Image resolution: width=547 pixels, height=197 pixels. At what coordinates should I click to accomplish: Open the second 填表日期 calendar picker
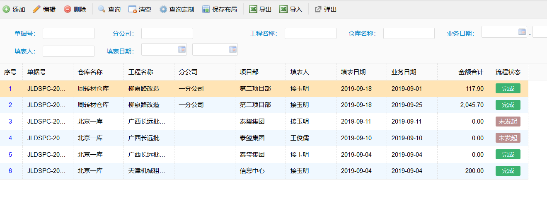coord(233,49)
